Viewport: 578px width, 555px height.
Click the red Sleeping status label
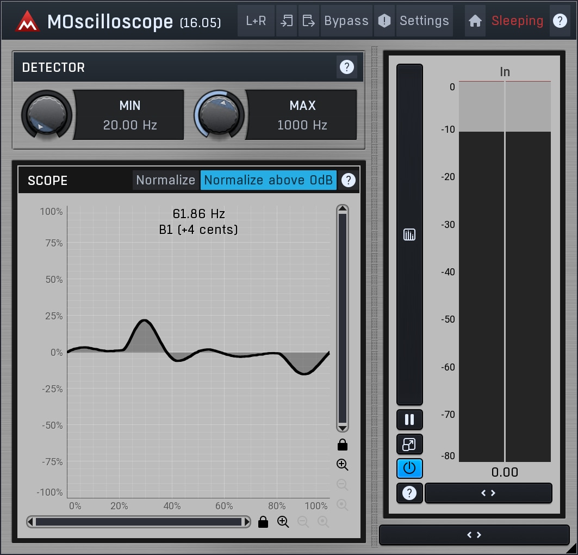(517, 21)
